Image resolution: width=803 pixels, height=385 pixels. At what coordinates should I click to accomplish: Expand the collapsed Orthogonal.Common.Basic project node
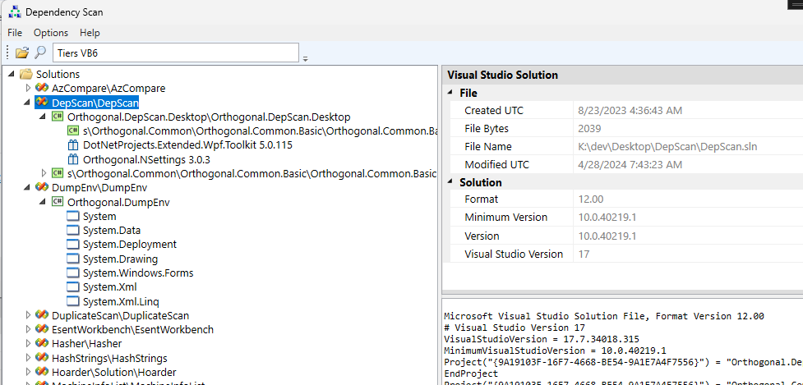(x=44, y=173)
